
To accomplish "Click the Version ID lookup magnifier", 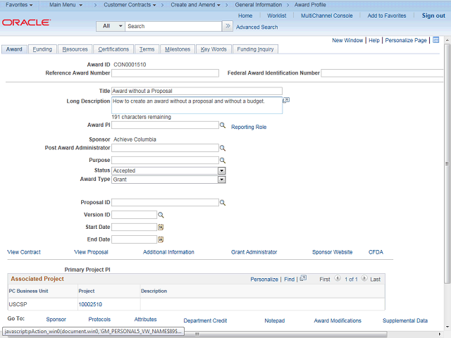I will pos(161,215).
